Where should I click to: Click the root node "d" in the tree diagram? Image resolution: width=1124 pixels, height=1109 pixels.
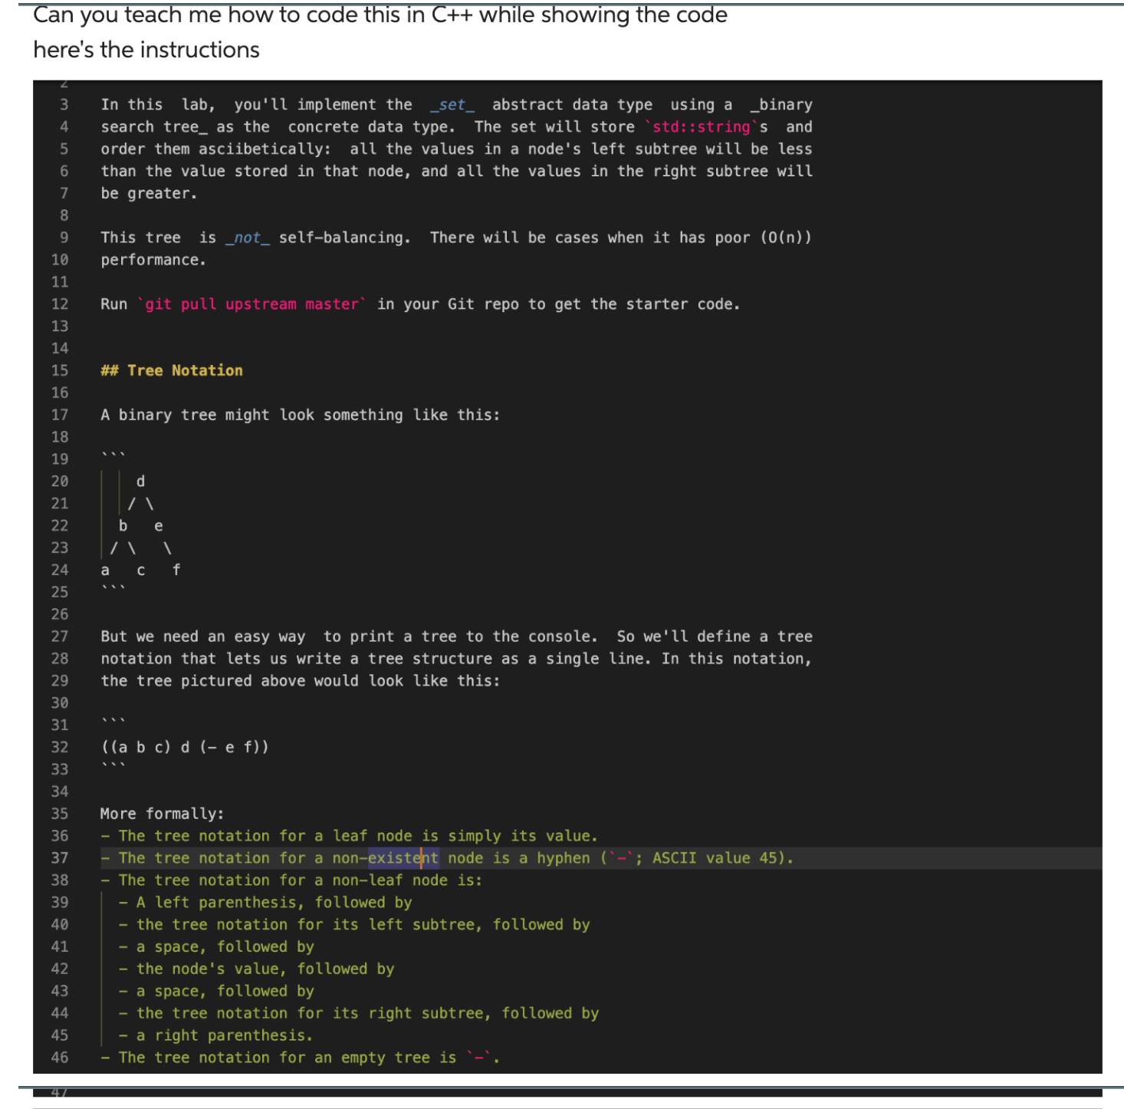tap(140, 481)
